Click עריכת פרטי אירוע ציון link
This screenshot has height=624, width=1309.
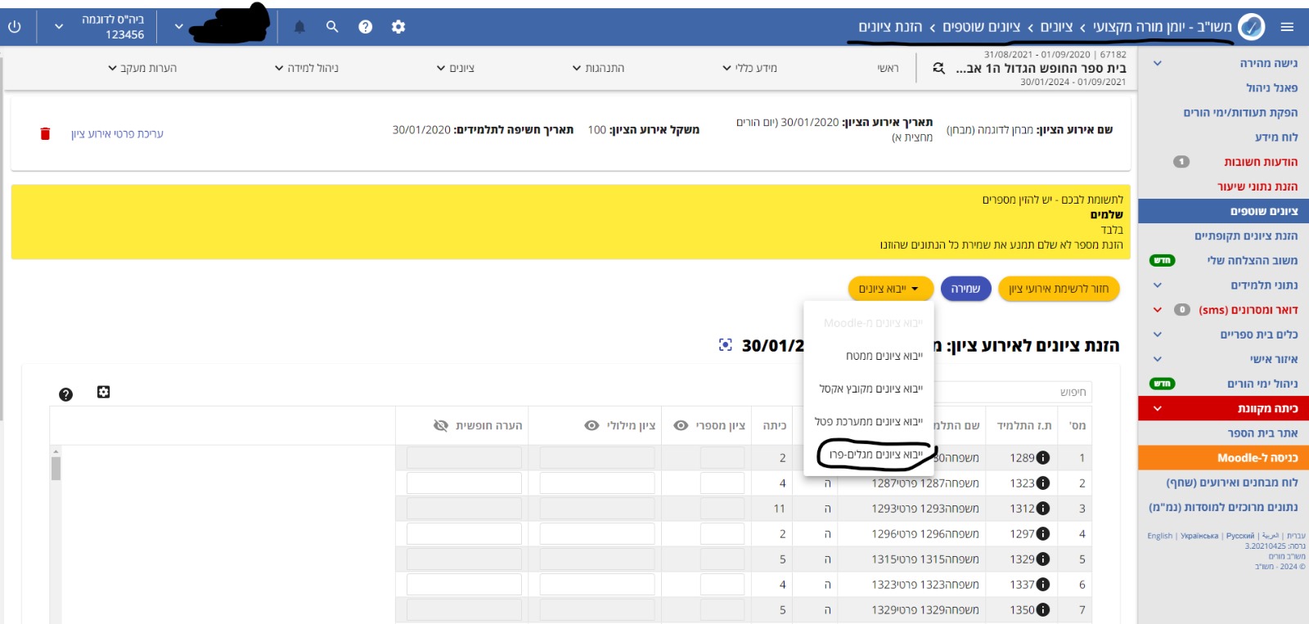(x=117, y=133)
